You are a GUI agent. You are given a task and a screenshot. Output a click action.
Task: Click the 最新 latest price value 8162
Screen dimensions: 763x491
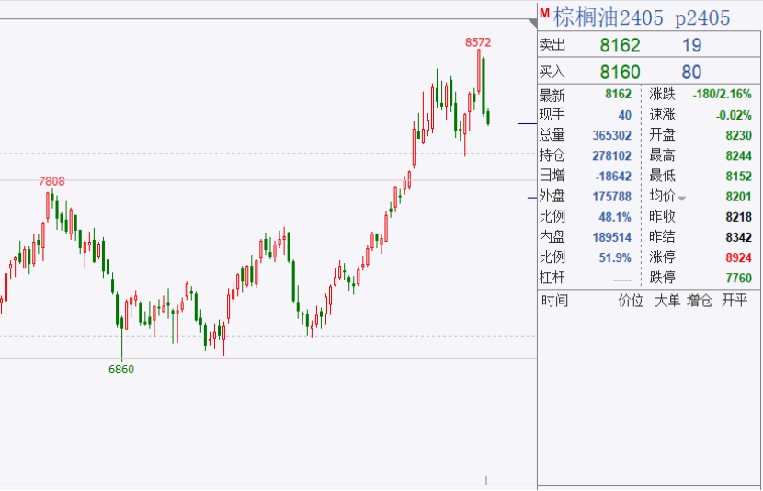click(618, 95)
